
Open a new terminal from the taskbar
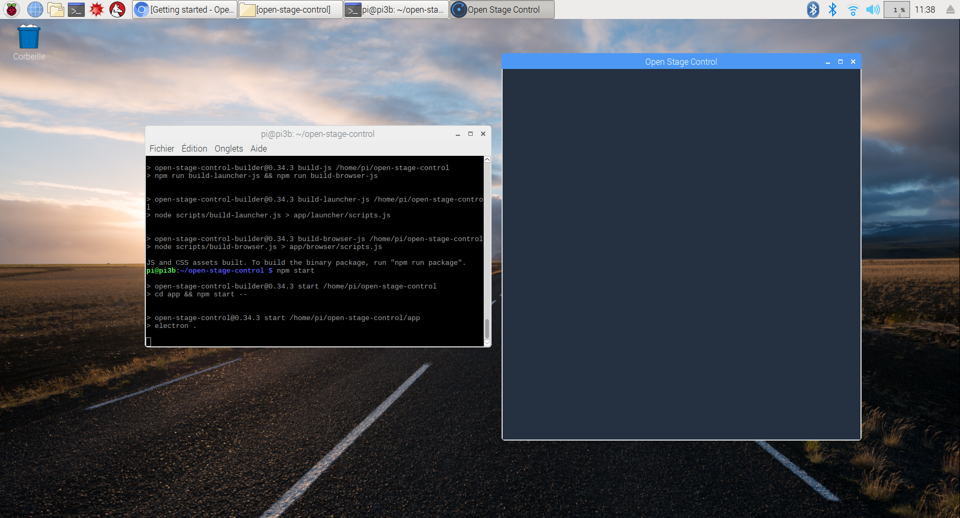(76, 9)
